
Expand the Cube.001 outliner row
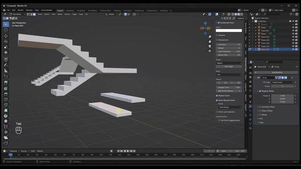(256, 31)
